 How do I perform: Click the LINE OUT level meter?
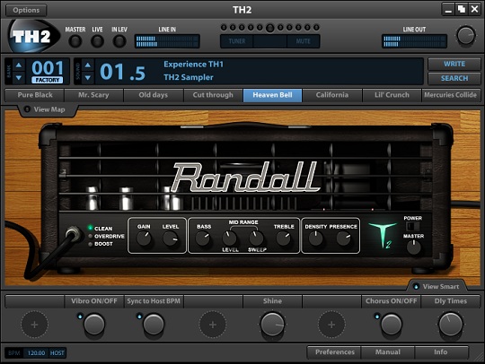(414, 41)
